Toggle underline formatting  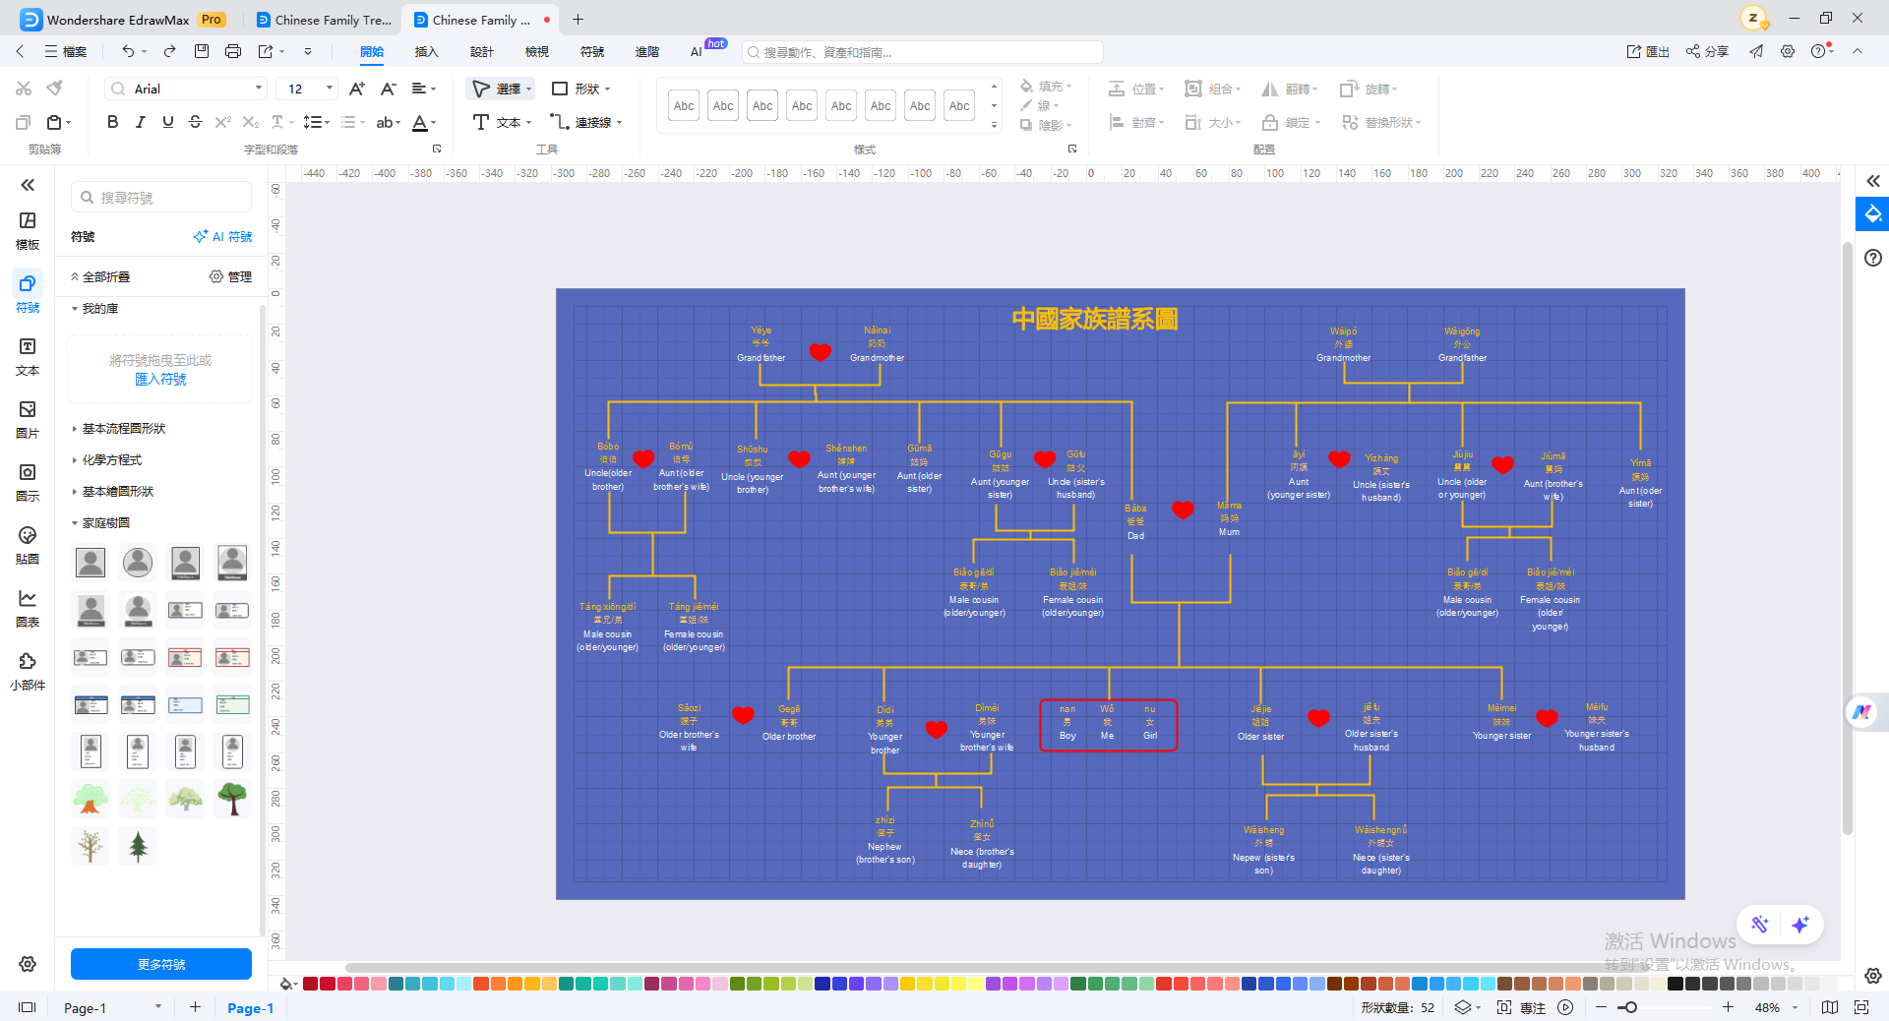(168, 122)
